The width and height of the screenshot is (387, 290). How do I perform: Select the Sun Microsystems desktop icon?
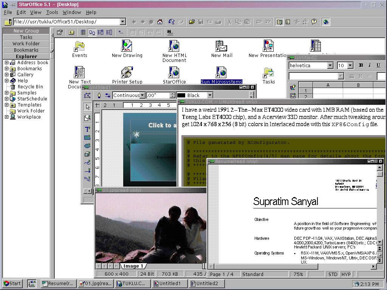tap(221, 75)
